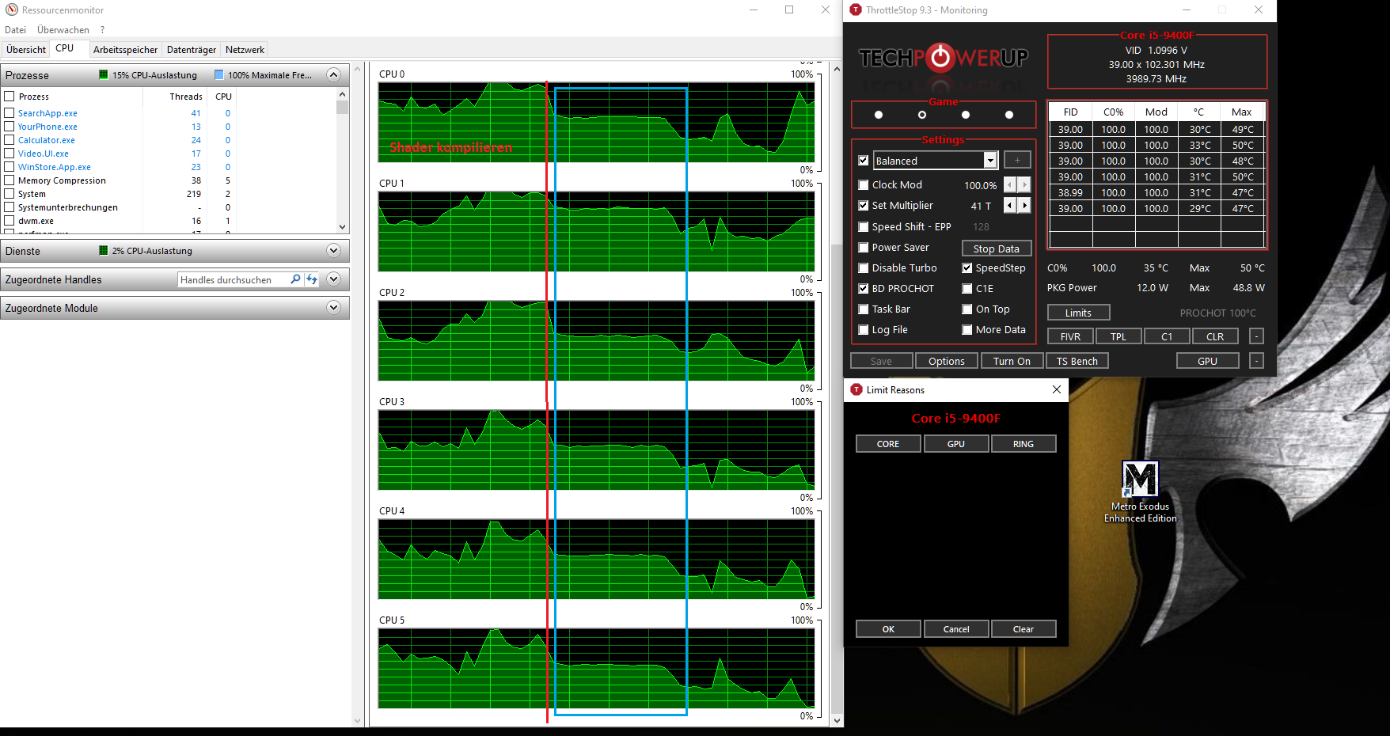Screen dimensions: 1390x736
Task: Open the ? help menu
Action: pyautogui.click(x=102, y=29)
